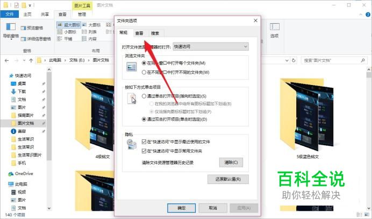This screenshot has width=372, height=219.
Task: Toggle 在快速访问中显示最近使用的文件 checkbox
Action: (x=144, y=142)
